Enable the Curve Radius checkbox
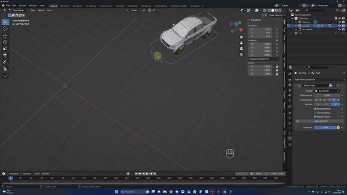347x195 pixels. [316, 113]
